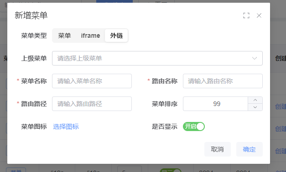This screenshot has width=286, height=172.
Task: Click the 是否显示 label text
Action: 165,126
